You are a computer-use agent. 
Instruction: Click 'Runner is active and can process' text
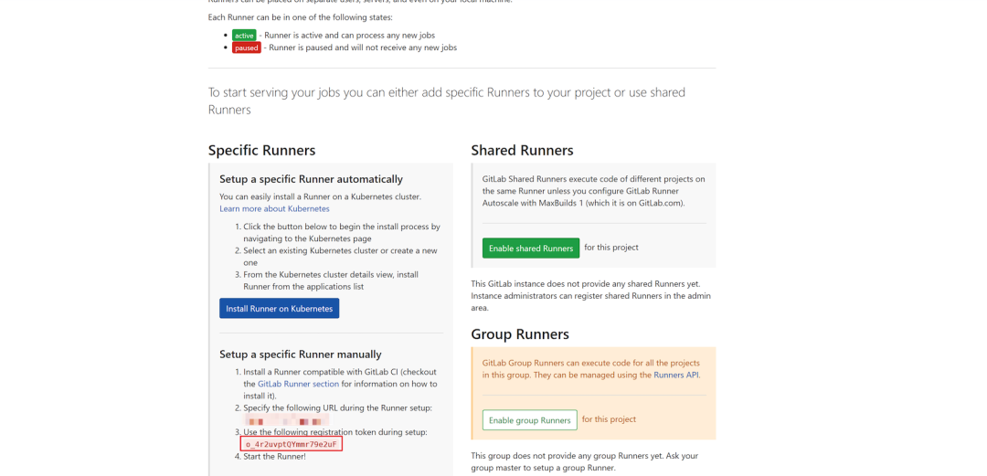(349, 36)
